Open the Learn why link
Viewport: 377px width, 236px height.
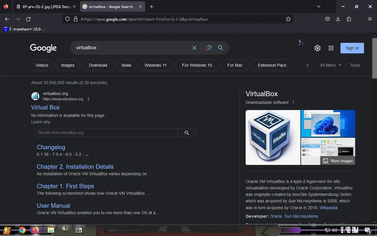[41, 122]
